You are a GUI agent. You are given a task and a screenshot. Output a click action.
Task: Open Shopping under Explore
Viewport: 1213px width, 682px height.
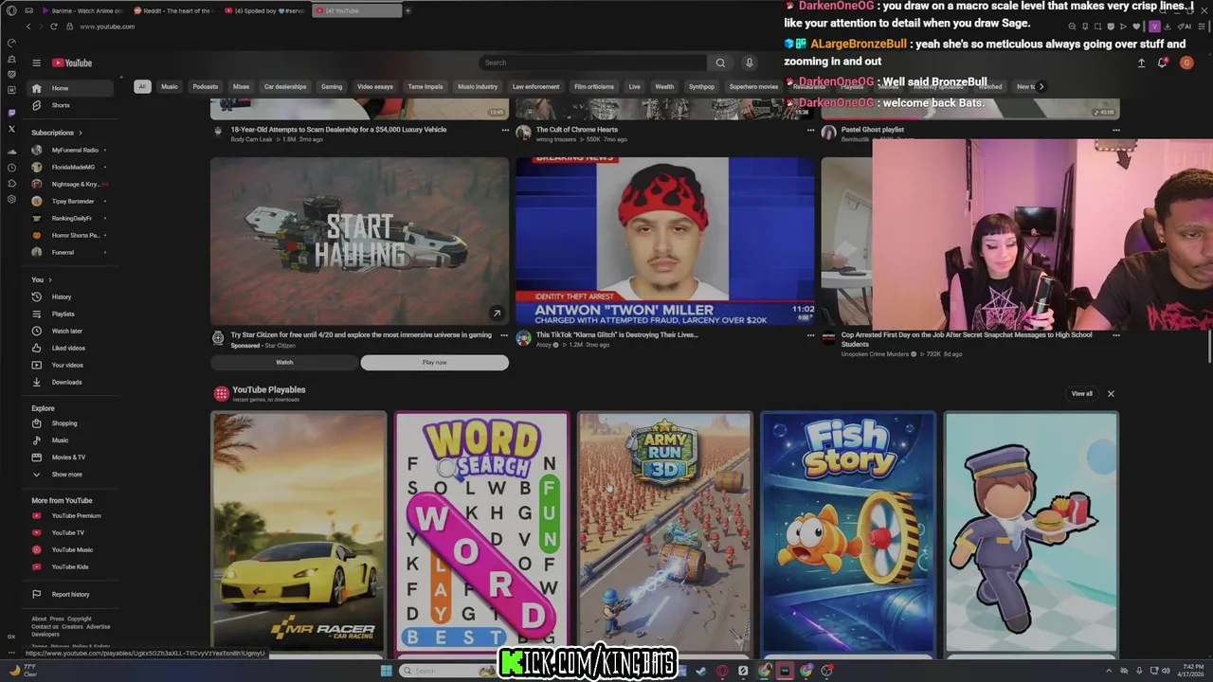tap(71, 423)
